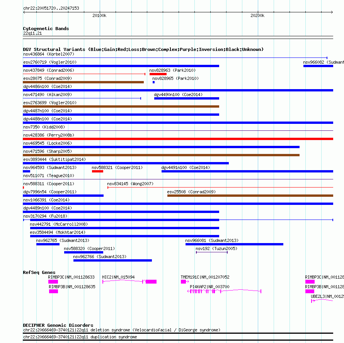Select the Cytogenetic Bands track heading

(x=46, y=29)
